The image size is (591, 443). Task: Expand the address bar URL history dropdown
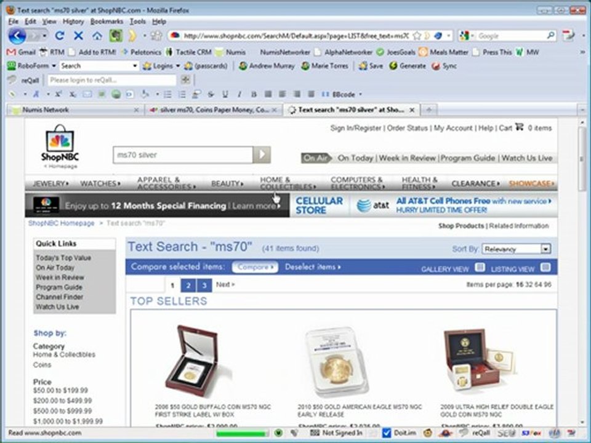coord(449,36)
